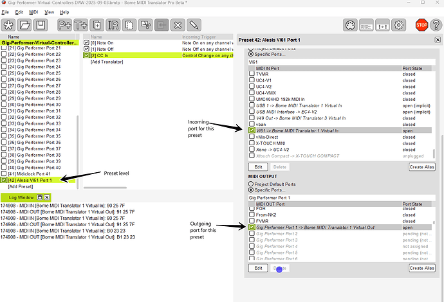Open the File menu
The image size is (444, 302).
click(5, 12)
